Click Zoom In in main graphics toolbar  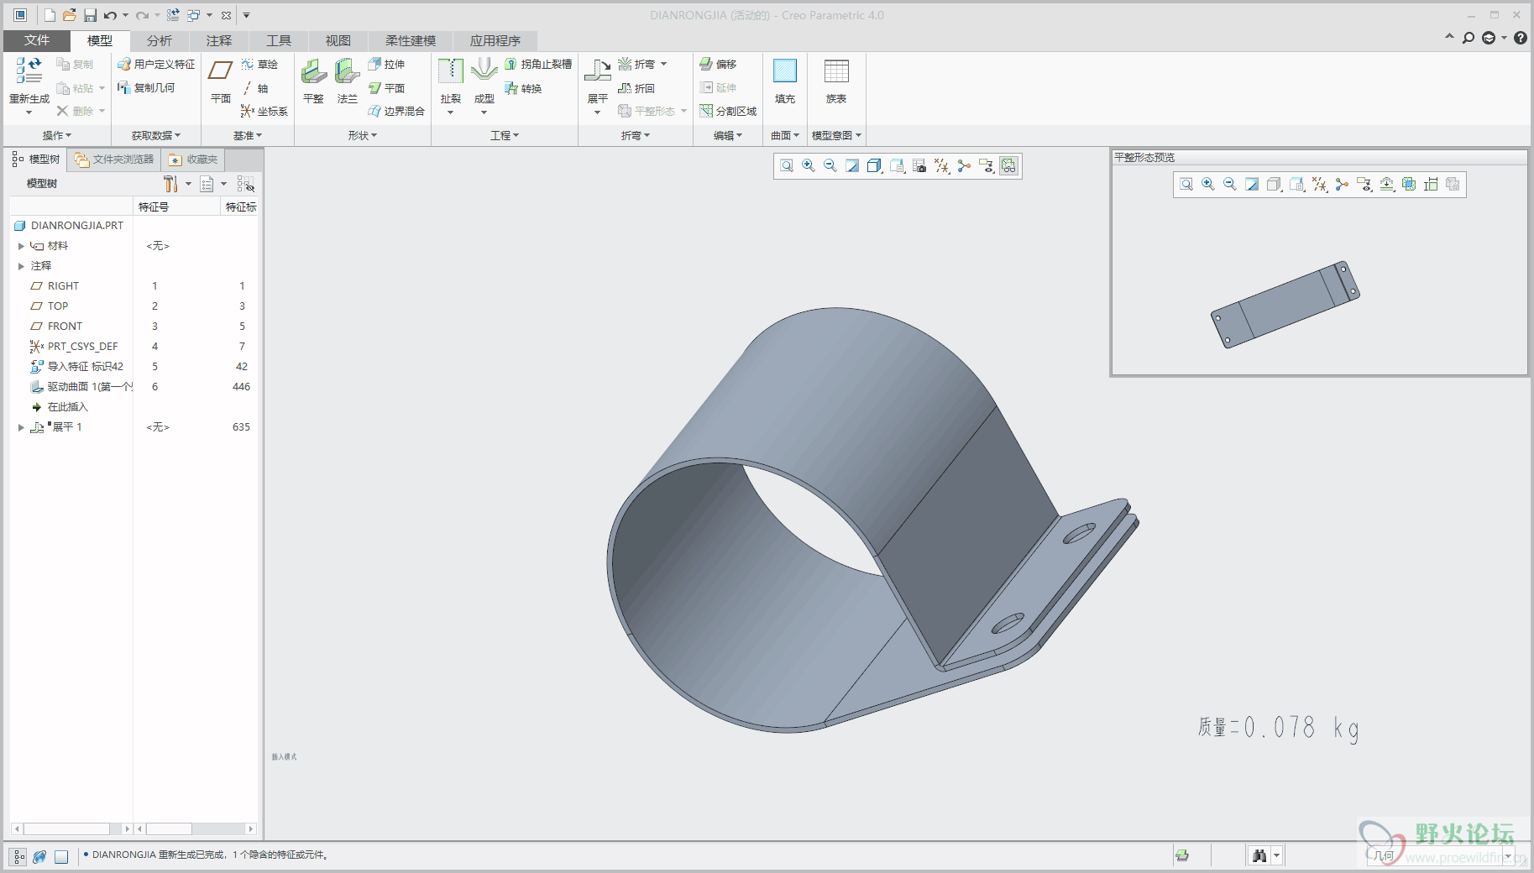pyautogui.click(x=809, y=166)
